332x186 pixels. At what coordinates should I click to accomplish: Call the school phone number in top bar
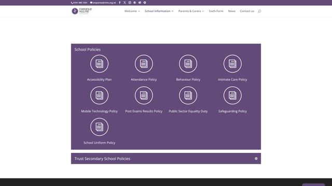pyautogui.click(x=79, y=3)
